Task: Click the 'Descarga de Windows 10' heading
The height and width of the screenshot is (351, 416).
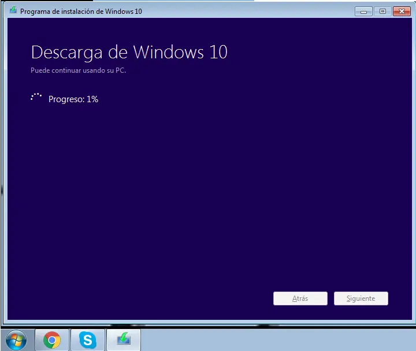Action: click(x=129, y=52)
